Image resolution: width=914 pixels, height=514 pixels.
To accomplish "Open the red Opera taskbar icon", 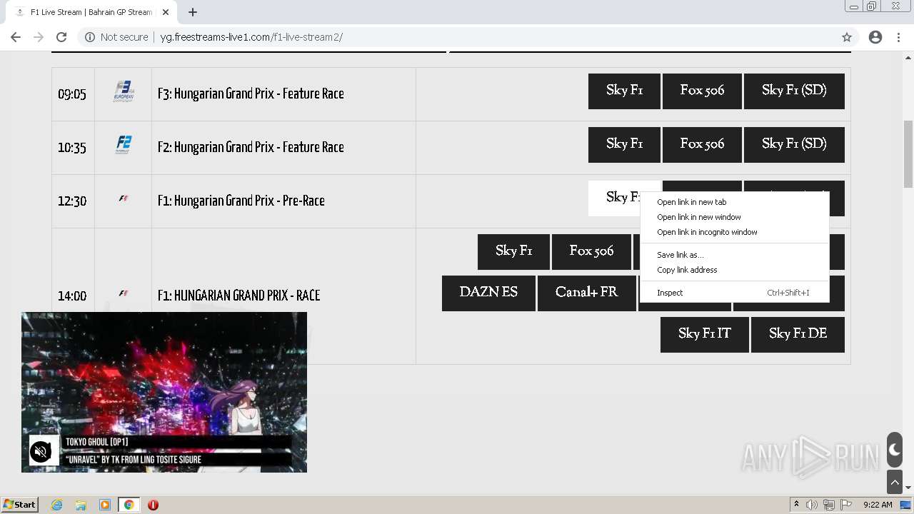I will 153,505.
